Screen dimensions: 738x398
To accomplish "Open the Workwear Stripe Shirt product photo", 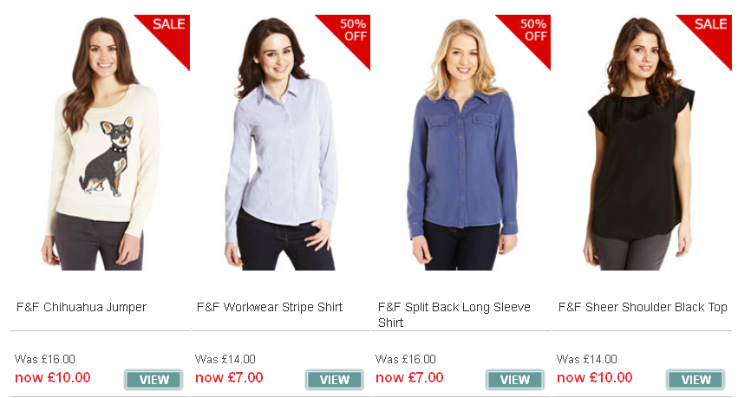I will coord(282,143).
